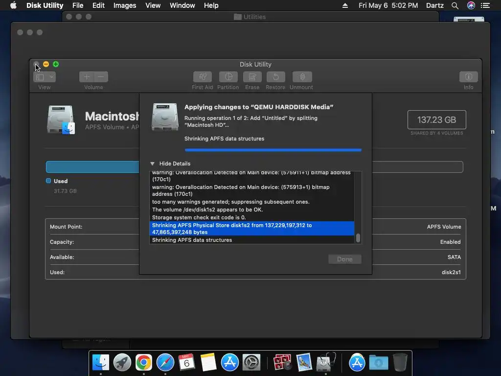
Task: Click the remove Volume minus button
Action: [x=101, y=77]
